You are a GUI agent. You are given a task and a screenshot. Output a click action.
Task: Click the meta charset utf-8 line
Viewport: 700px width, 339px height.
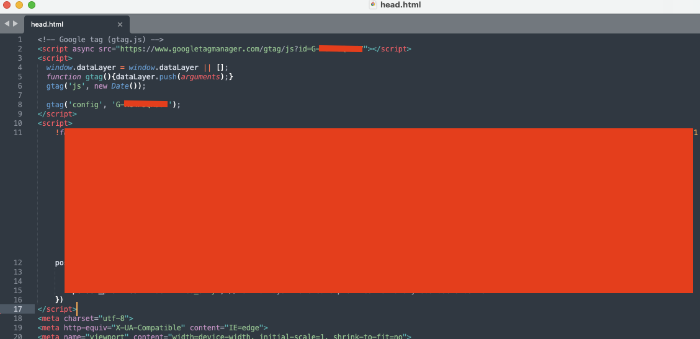click(86, 319)
